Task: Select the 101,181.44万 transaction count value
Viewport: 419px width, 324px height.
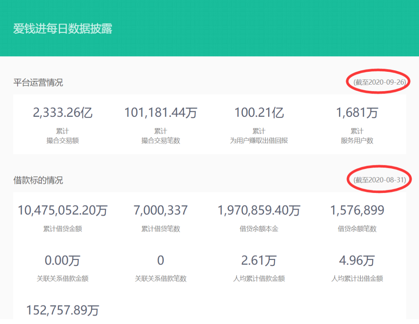Action: pos(161,113)
